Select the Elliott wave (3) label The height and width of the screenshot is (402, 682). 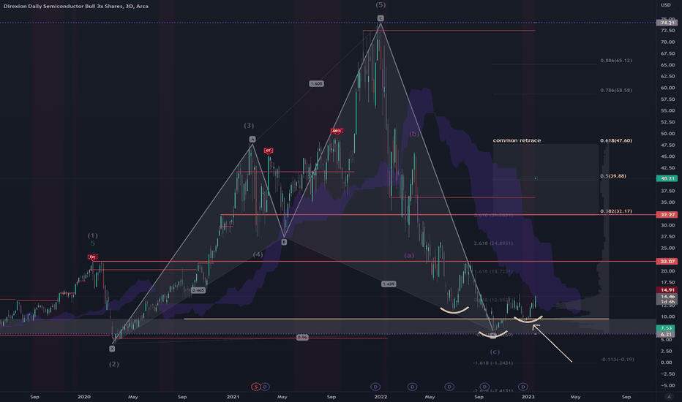pyautogui.click(x=249, y=126)
